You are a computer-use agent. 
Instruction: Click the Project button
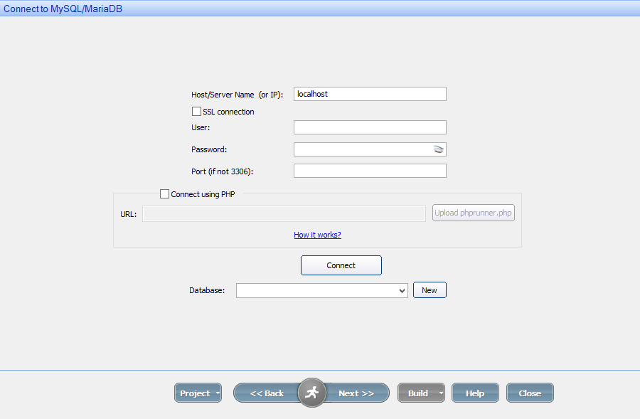point(195,392)
